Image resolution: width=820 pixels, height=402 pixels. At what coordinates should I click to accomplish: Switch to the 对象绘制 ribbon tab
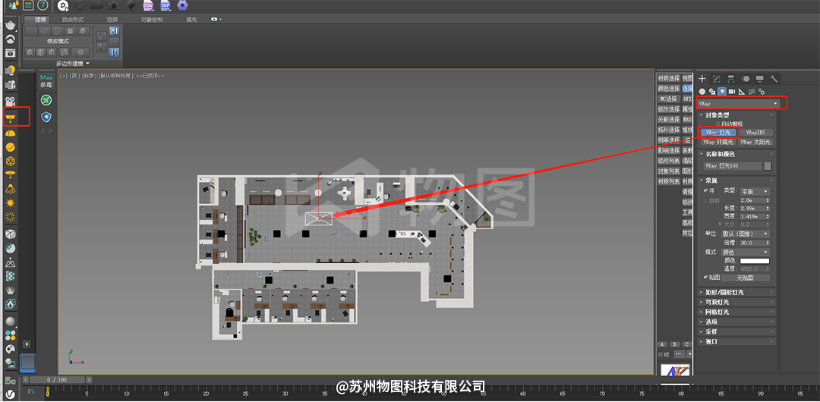tap(151, 18)
